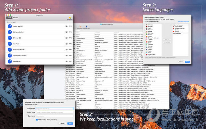Click the 'Text Replacement' value cell
This screenshot has width=206, height=129.
click(81, 98)
